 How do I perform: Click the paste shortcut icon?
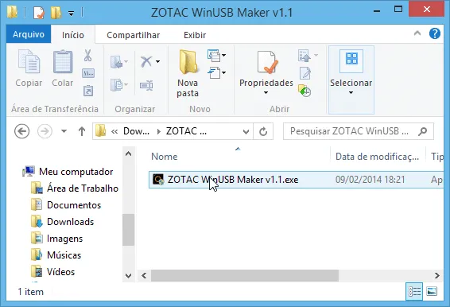[x=88, y=91]
